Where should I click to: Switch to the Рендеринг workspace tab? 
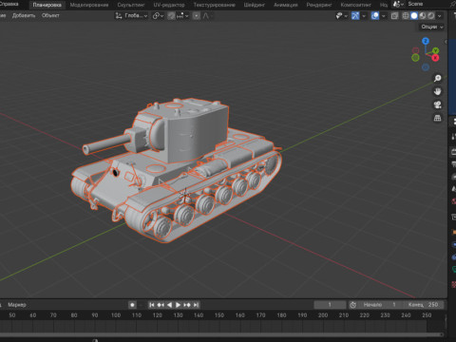pos(319,5)
